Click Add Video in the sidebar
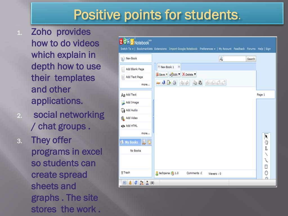The width and height of the screenshot is (288, 216). click(136, 118)
